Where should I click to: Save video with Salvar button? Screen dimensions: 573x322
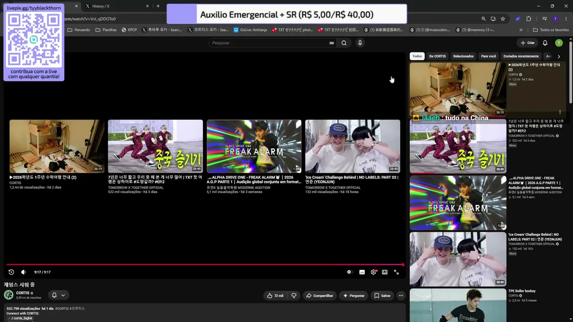coord(382,296)
